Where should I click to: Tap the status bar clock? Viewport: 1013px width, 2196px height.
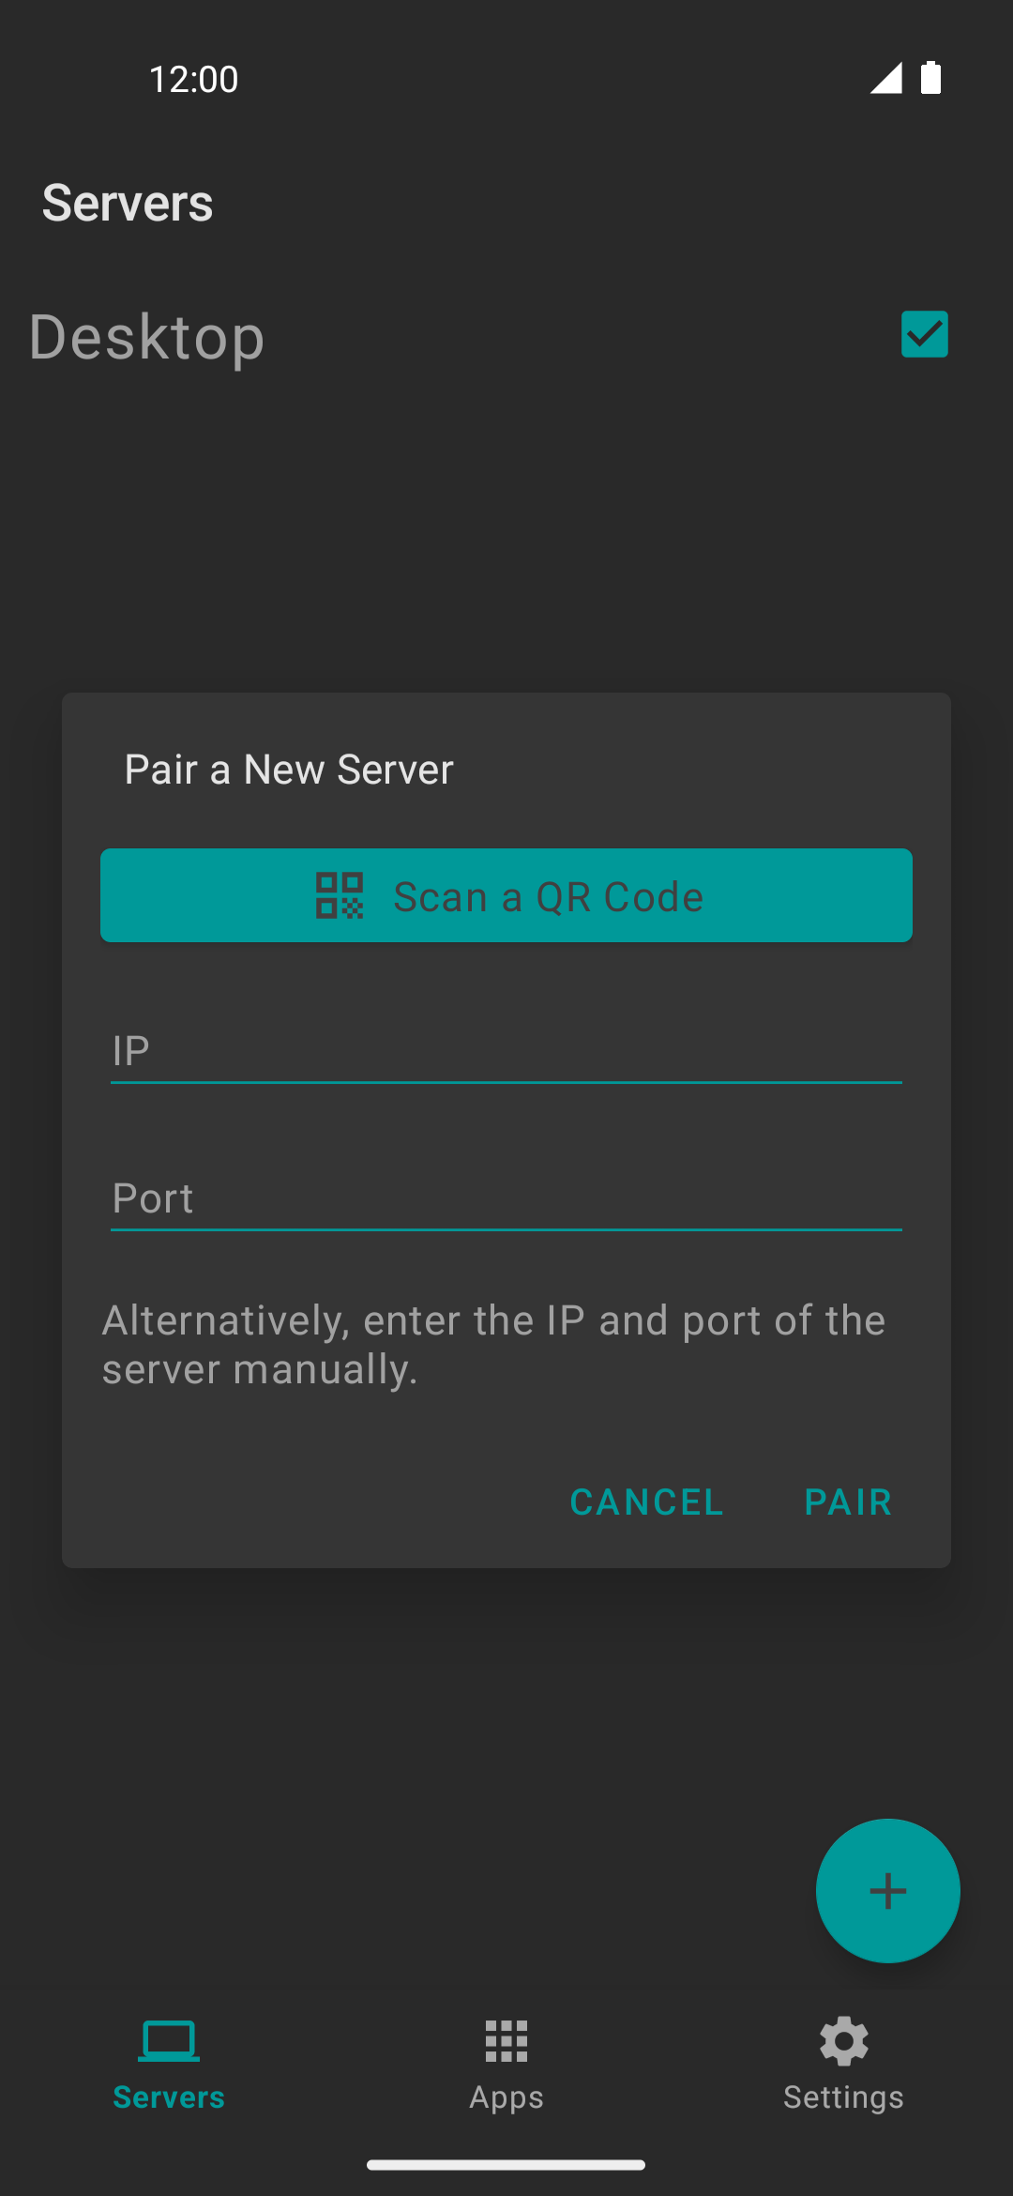pos(193,79)
